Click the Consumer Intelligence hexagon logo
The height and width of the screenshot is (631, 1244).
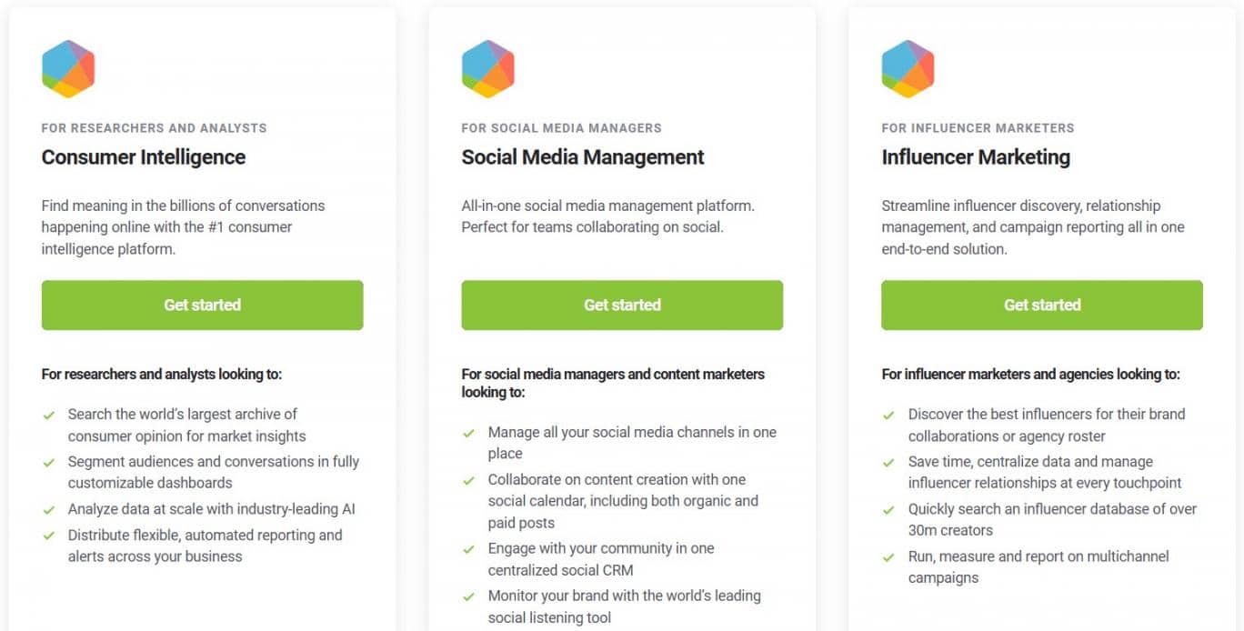68,69
